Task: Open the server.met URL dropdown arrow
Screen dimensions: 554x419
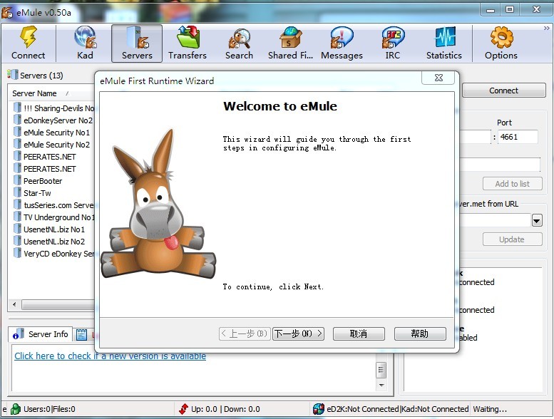Action: (537, 221)
